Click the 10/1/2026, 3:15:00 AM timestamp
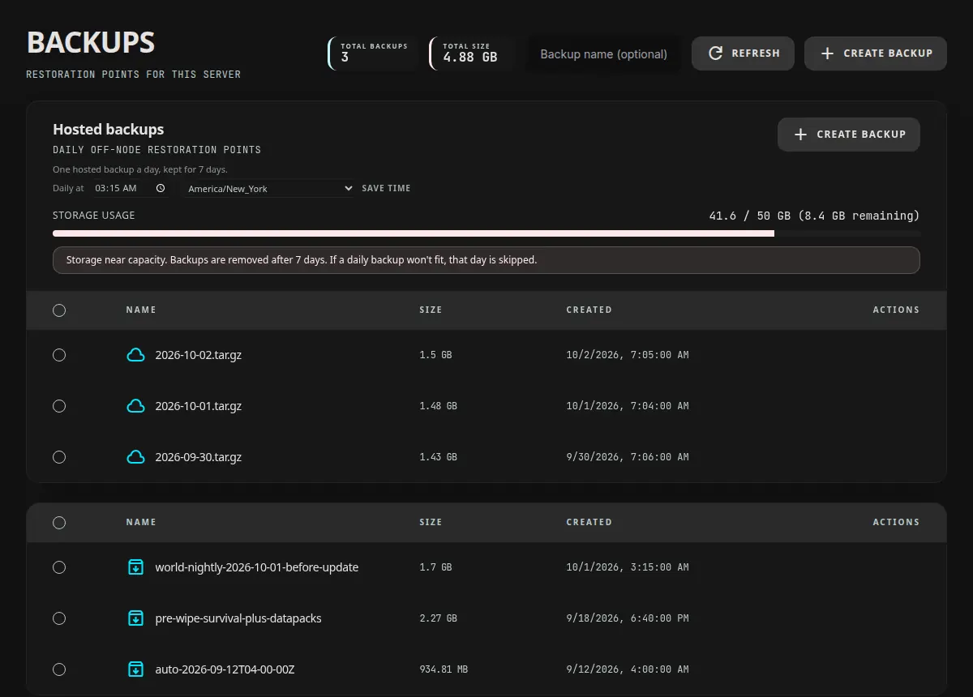This screenshot has width=973, height=697. tap(628, 567)
